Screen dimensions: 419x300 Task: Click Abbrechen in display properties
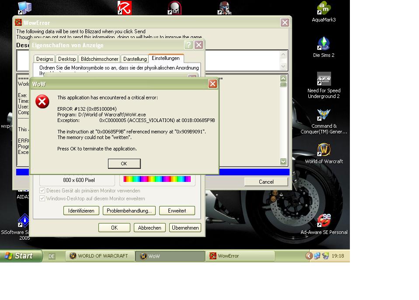150,227
